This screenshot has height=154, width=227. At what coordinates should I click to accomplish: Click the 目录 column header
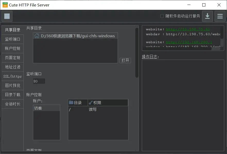coord(78,103)
